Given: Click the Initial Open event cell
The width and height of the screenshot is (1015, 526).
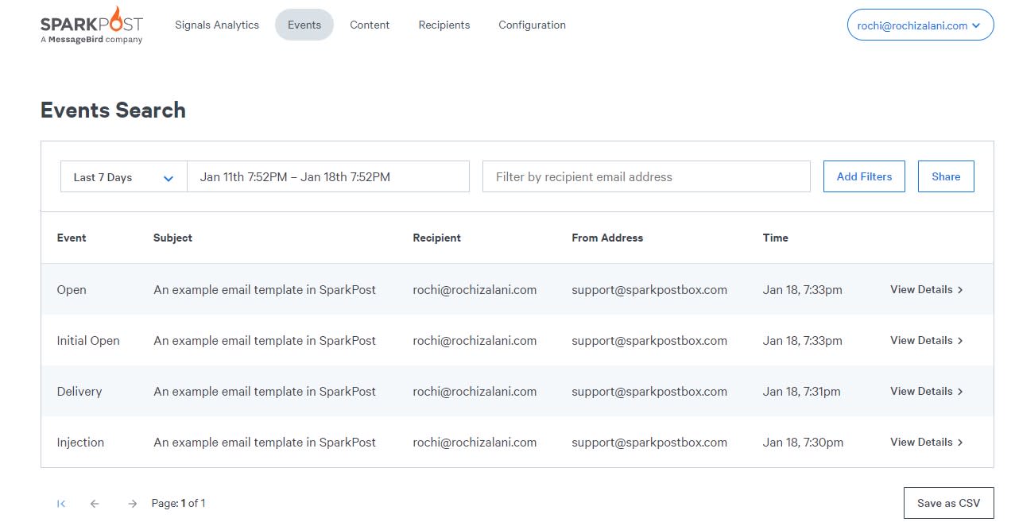Looking at the screenshot, I should (x=88, y=341).
